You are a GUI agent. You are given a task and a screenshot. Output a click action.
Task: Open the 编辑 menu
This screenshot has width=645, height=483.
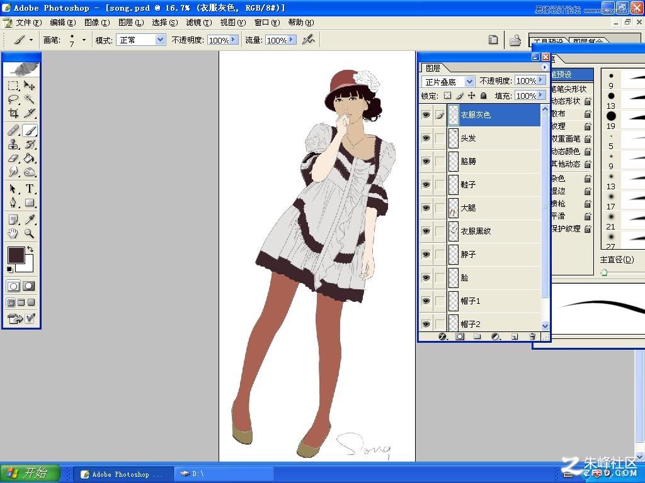(x=62, y=23)
